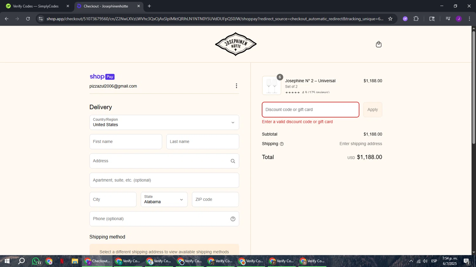476x267 pixels.
Task: Click the Shop Pay logo
Action: (x=102, y=77)
